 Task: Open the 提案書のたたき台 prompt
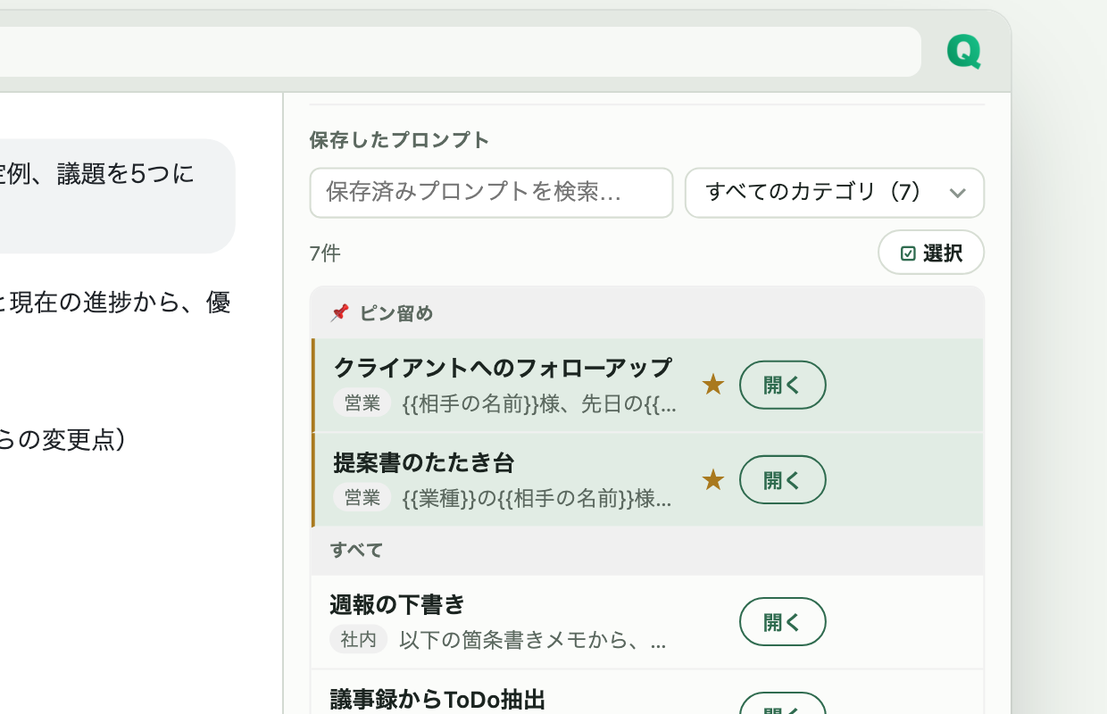[783, 480]
